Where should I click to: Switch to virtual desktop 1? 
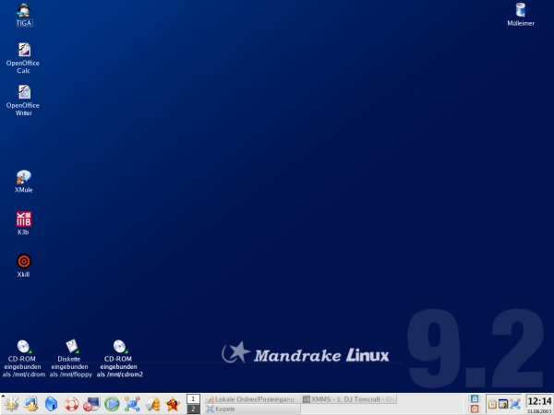tap(193, 399)
